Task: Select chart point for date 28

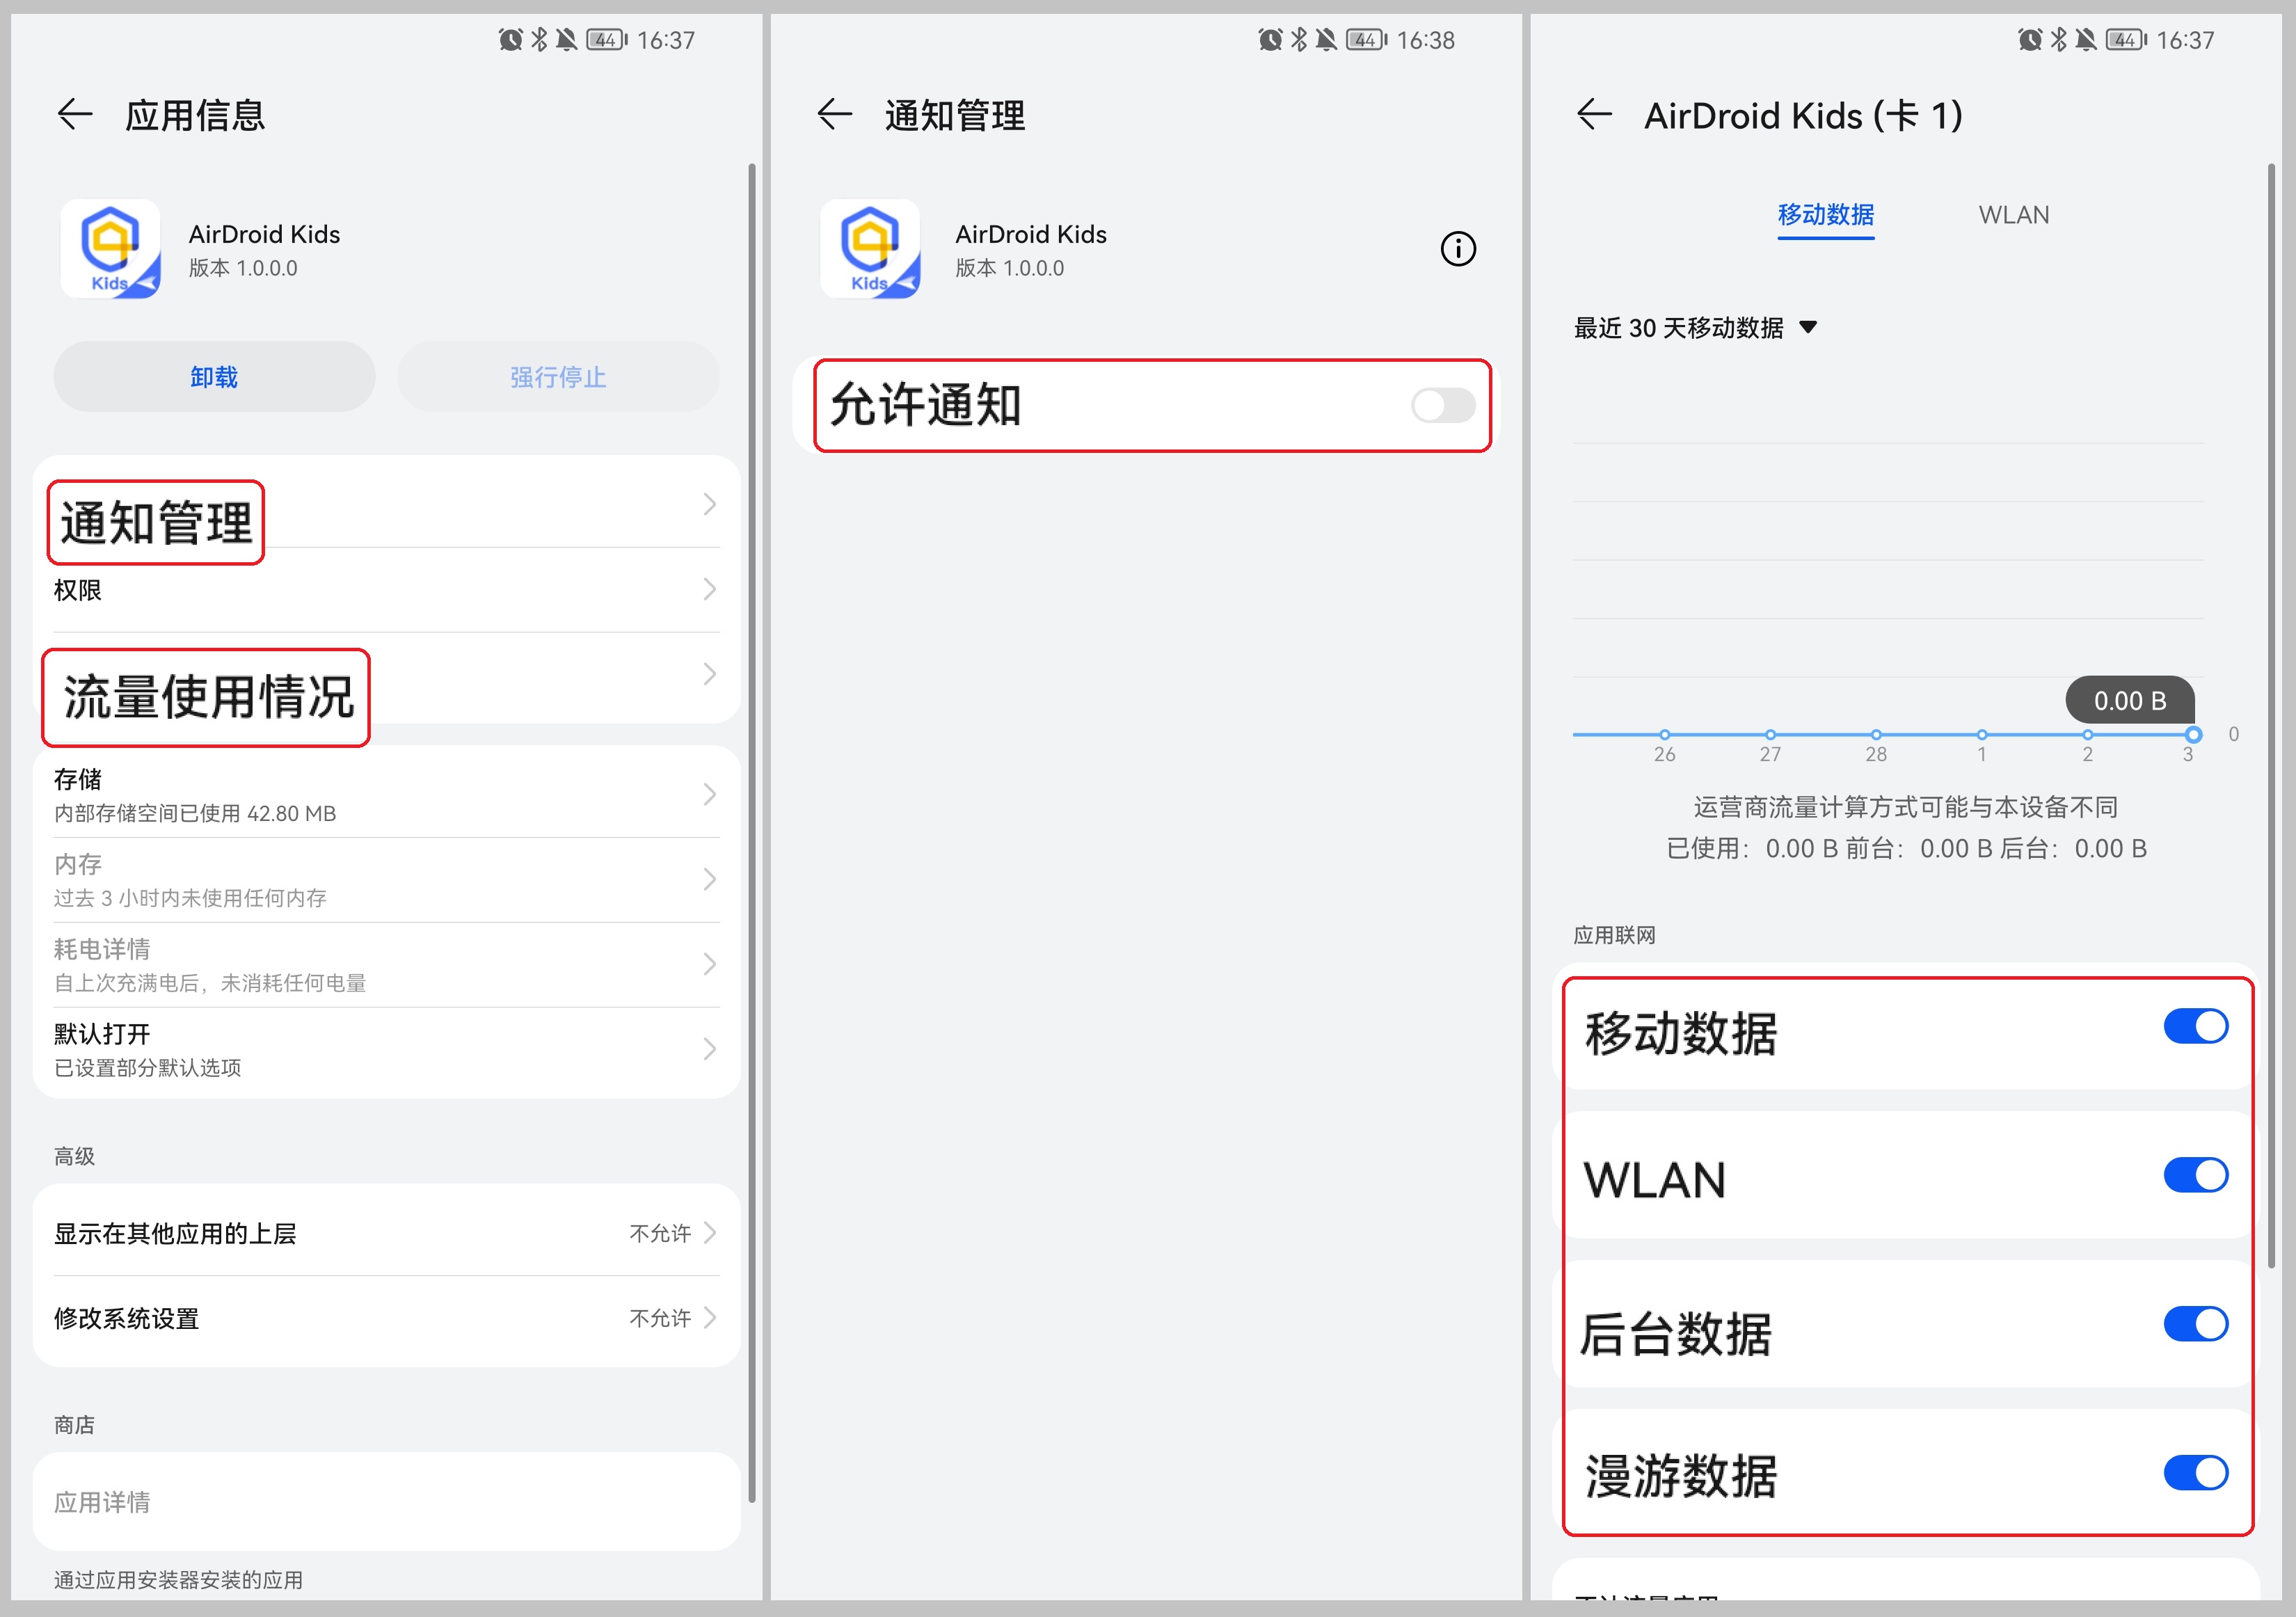Action: point(1876,734)
